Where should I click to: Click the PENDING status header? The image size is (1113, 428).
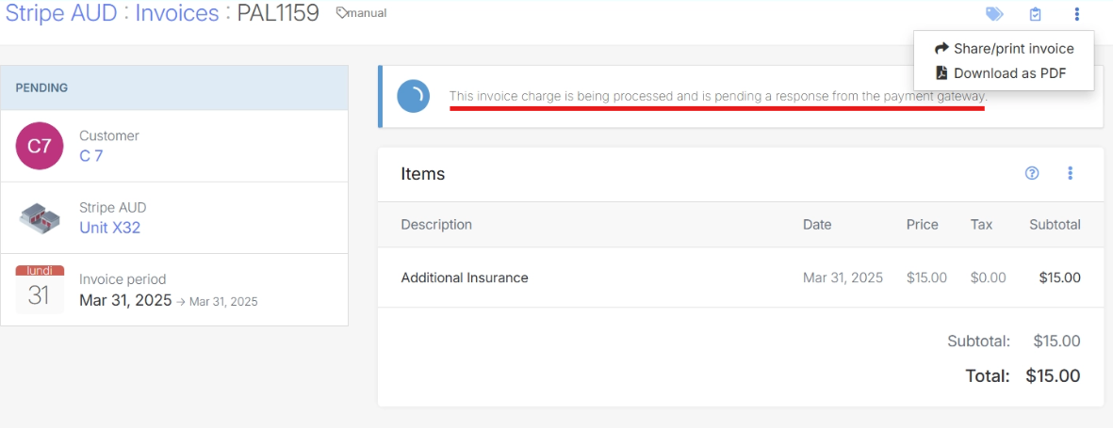174,87
